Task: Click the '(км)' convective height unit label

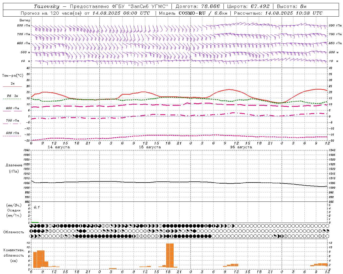Action: [14, 261]
